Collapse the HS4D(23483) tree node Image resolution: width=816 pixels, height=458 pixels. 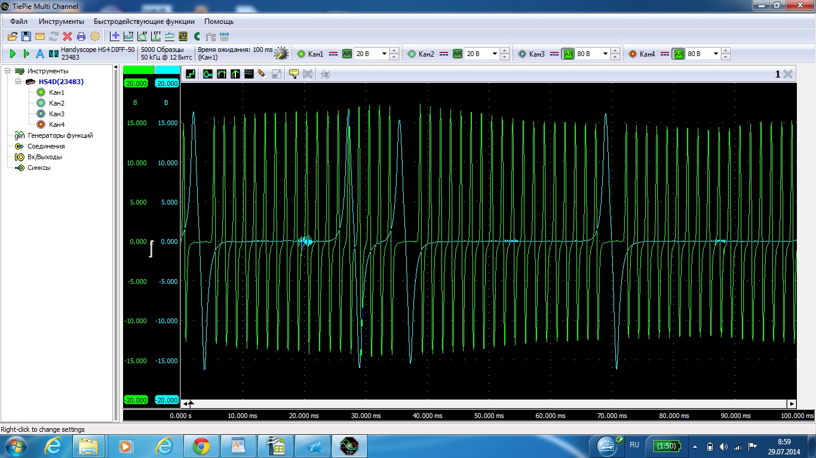[19, 82]
